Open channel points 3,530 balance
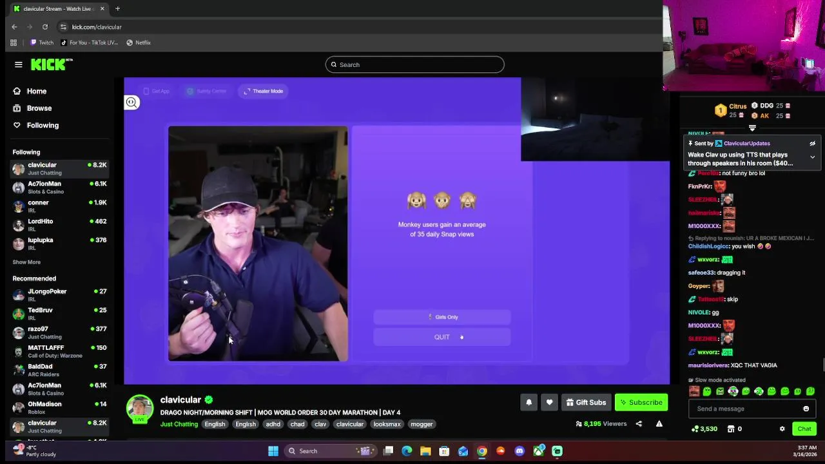825x464 pixels. coord(704,429)
